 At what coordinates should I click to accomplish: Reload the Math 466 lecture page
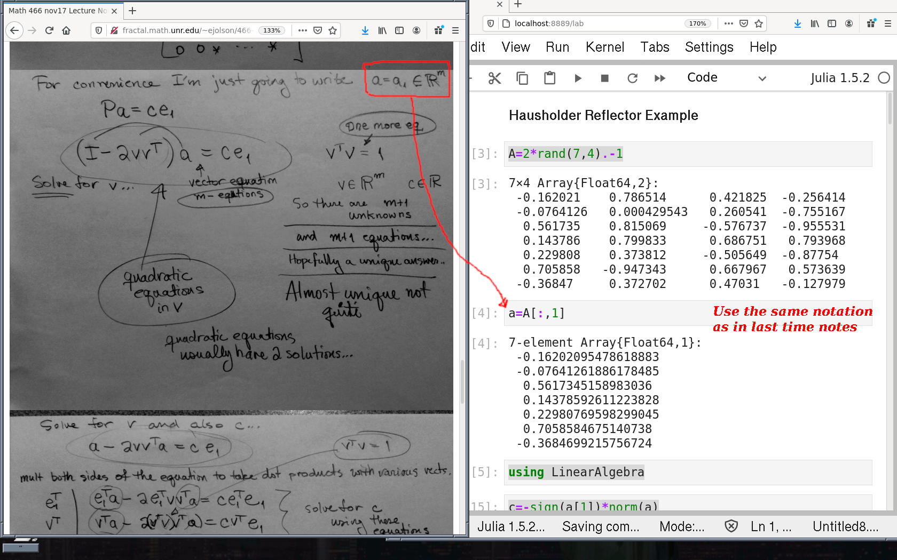click(49, 30)
